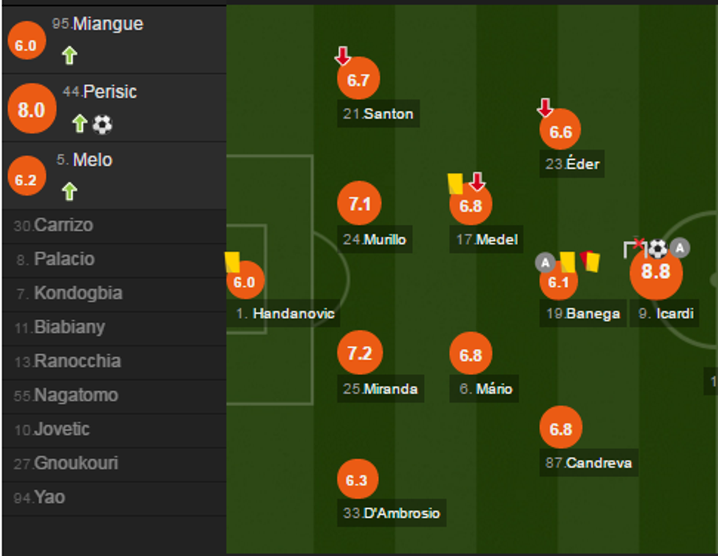Click Miangue's green substitution arrow
This screenshot has width=718, height=556.
[70, 56]
